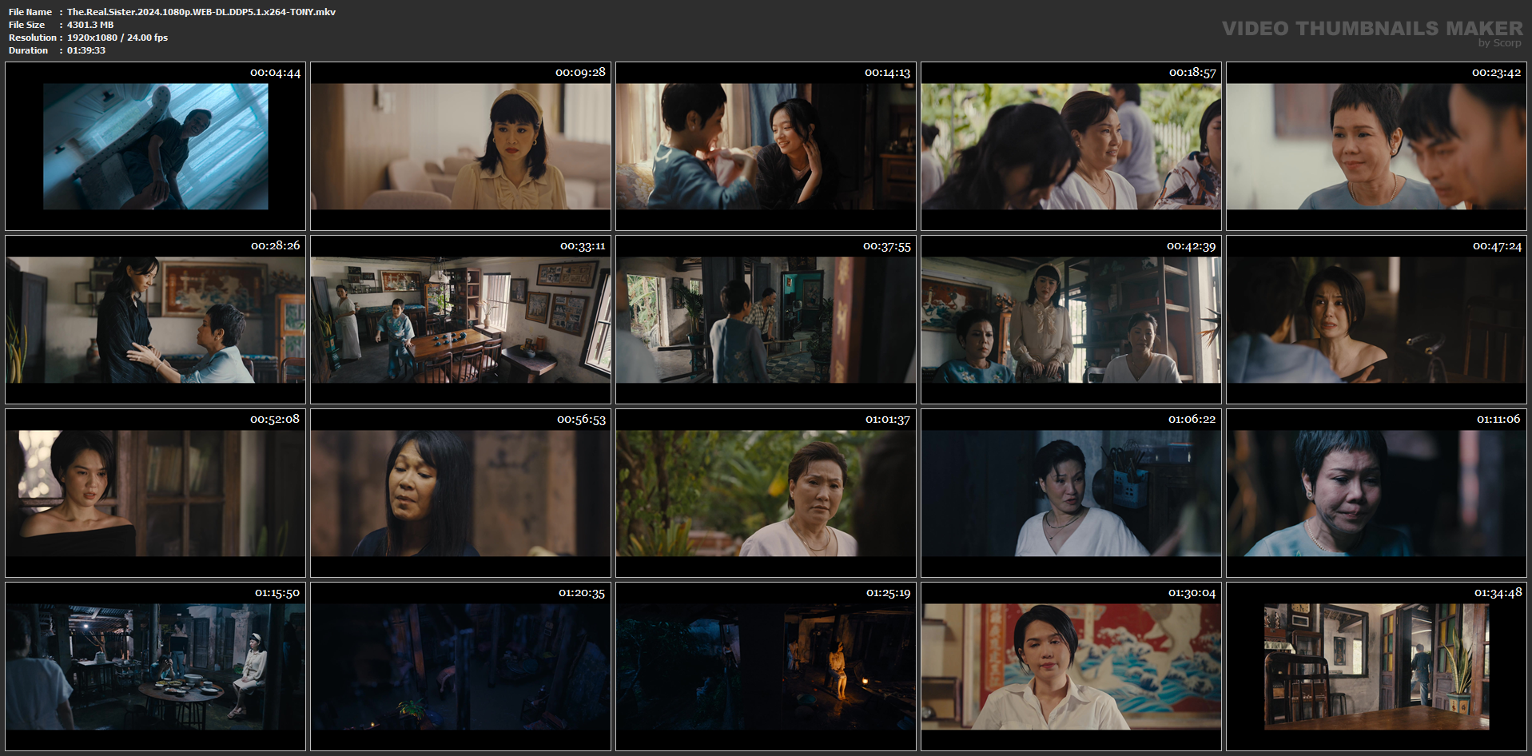The image size is (1532, 756).
Task: Click the 01:11:06 timestamp text
Action: point(1498,420)
